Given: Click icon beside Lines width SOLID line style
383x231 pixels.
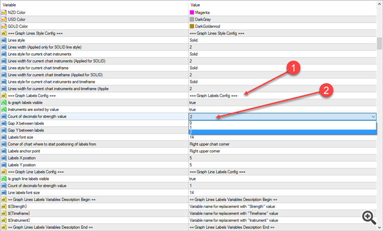Looking at the screenshot, I should click(4, 47).
